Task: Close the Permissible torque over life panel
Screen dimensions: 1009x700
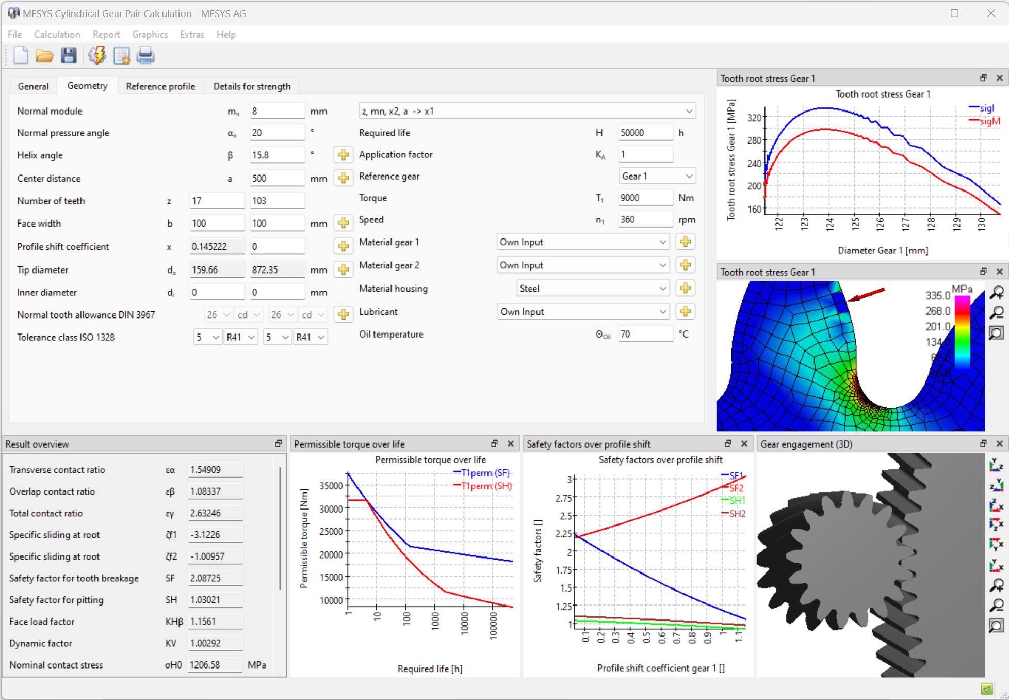Action: pos(511,443)
